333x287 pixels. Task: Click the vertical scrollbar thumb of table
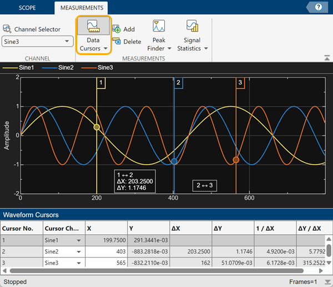click(x=329, y=250)
